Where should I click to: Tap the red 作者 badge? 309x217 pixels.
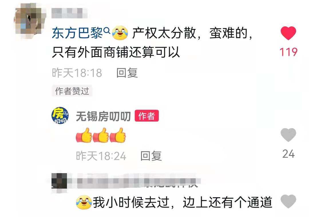pyautogui.click(x=146, y=116)
